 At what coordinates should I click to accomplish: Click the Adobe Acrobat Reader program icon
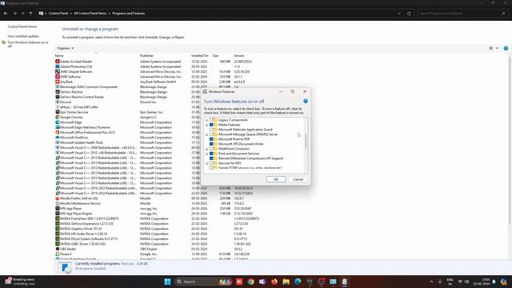tap(58, 62)
